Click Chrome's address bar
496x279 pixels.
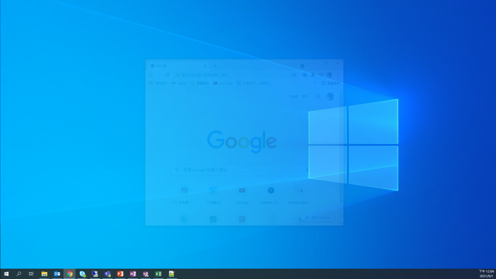pos(236,75)
